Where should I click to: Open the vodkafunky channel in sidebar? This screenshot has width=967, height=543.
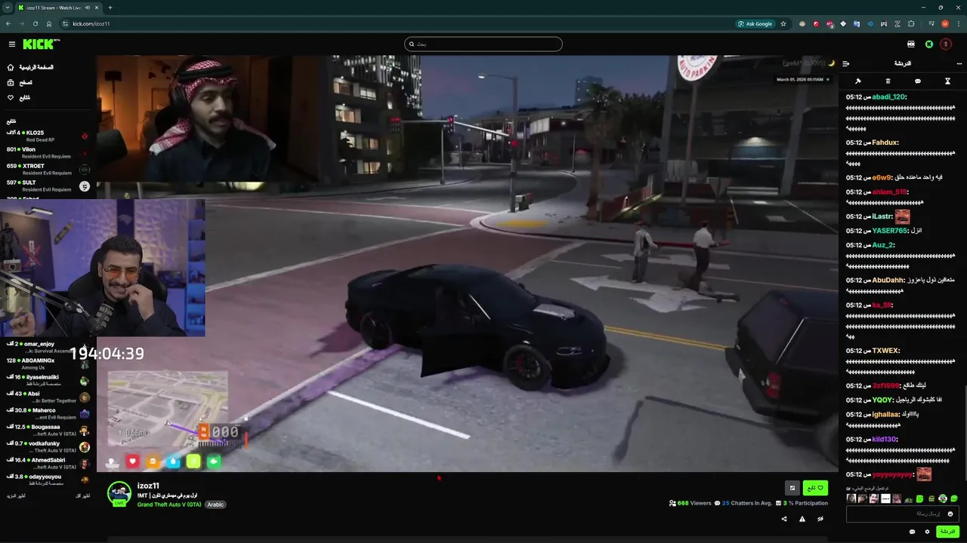point(48,446)
